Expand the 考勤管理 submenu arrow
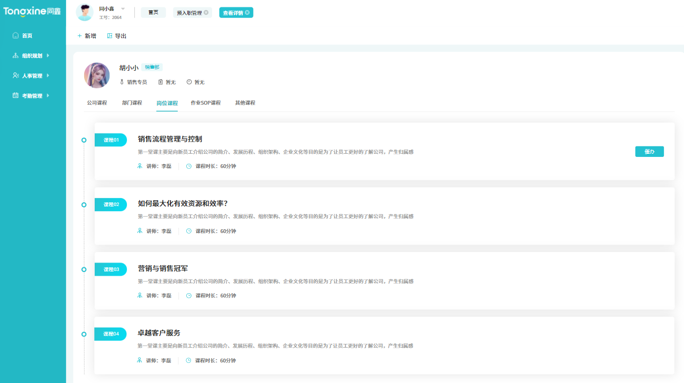684x383 pixels. [48, 95]
